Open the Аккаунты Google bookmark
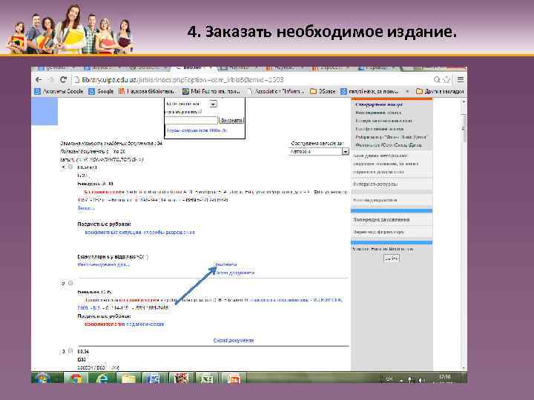The image size is (534, 400). point(59,91)
